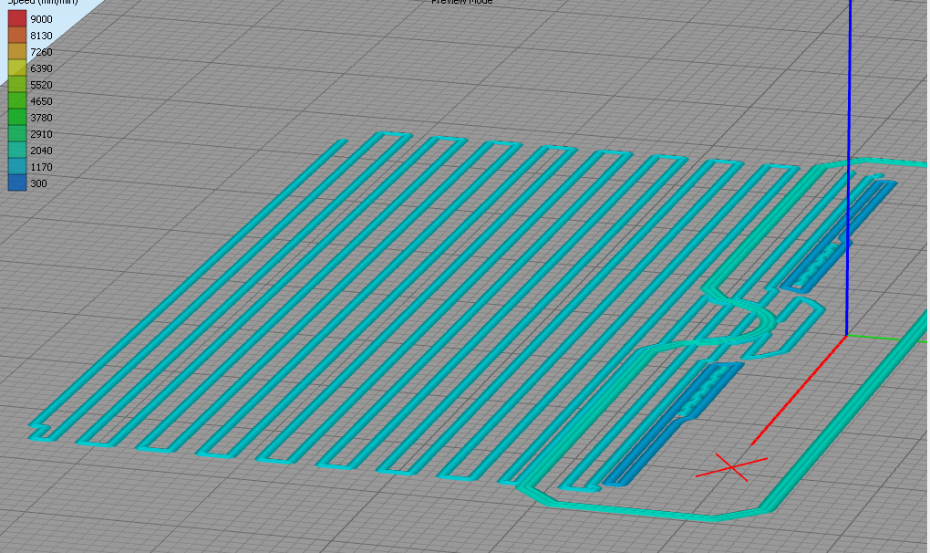Click the 300 speed value label
This screenshot has height=553, width=930.
tap(38, 184)
